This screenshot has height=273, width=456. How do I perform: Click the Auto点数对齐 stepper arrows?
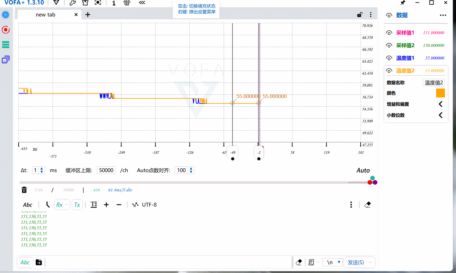(x=191, y=170)
